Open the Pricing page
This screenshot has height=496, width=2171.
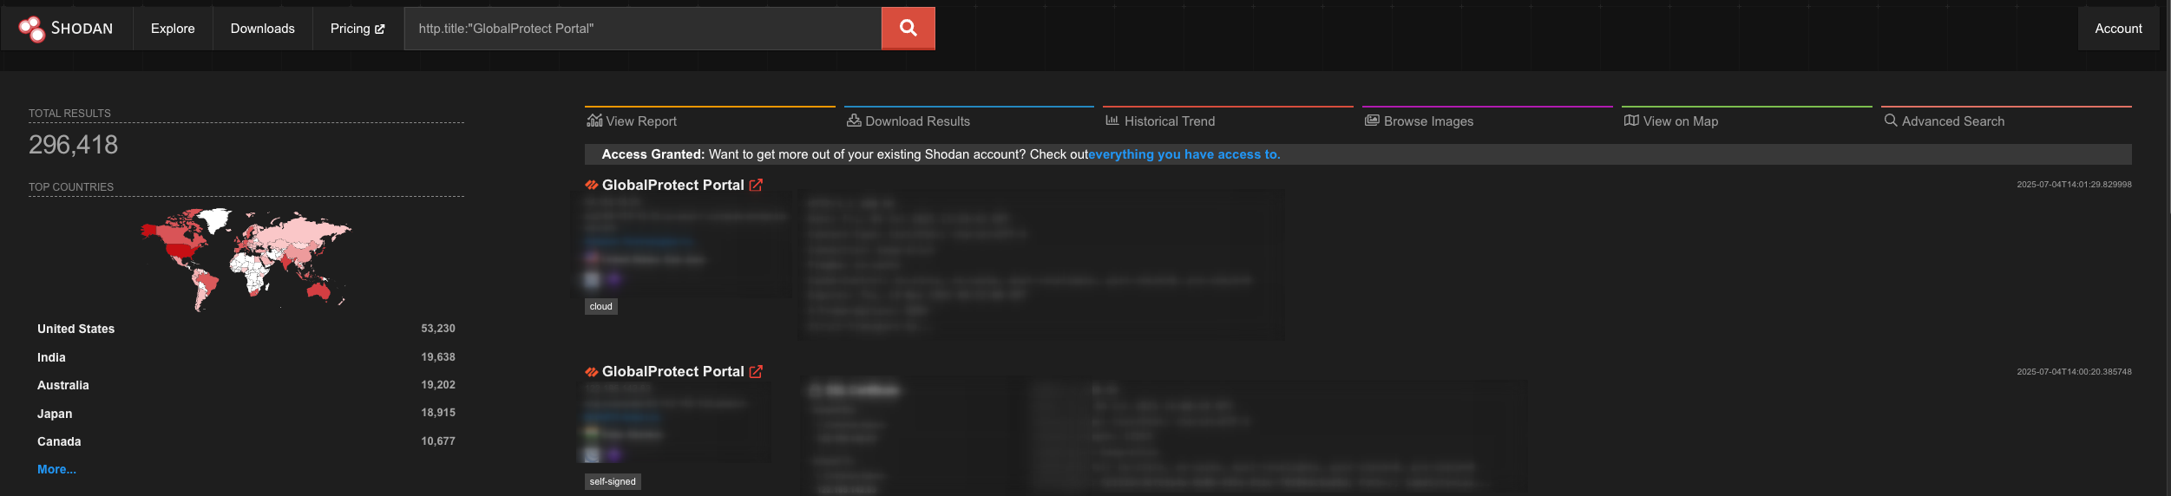coord(357,29)
